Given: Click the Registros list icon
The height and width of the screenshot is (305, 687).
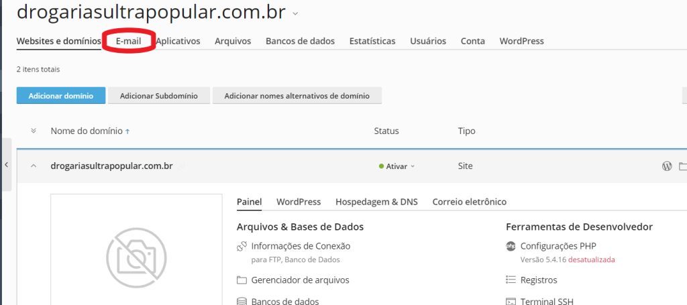Looking at the screenshot, I should tap(511, 280).
